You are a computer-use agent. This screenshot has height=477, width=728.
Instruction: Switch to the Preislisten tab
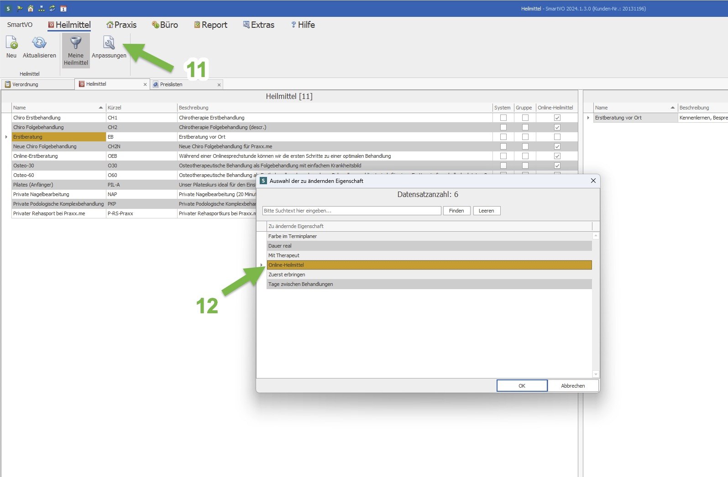coord(171,84)
